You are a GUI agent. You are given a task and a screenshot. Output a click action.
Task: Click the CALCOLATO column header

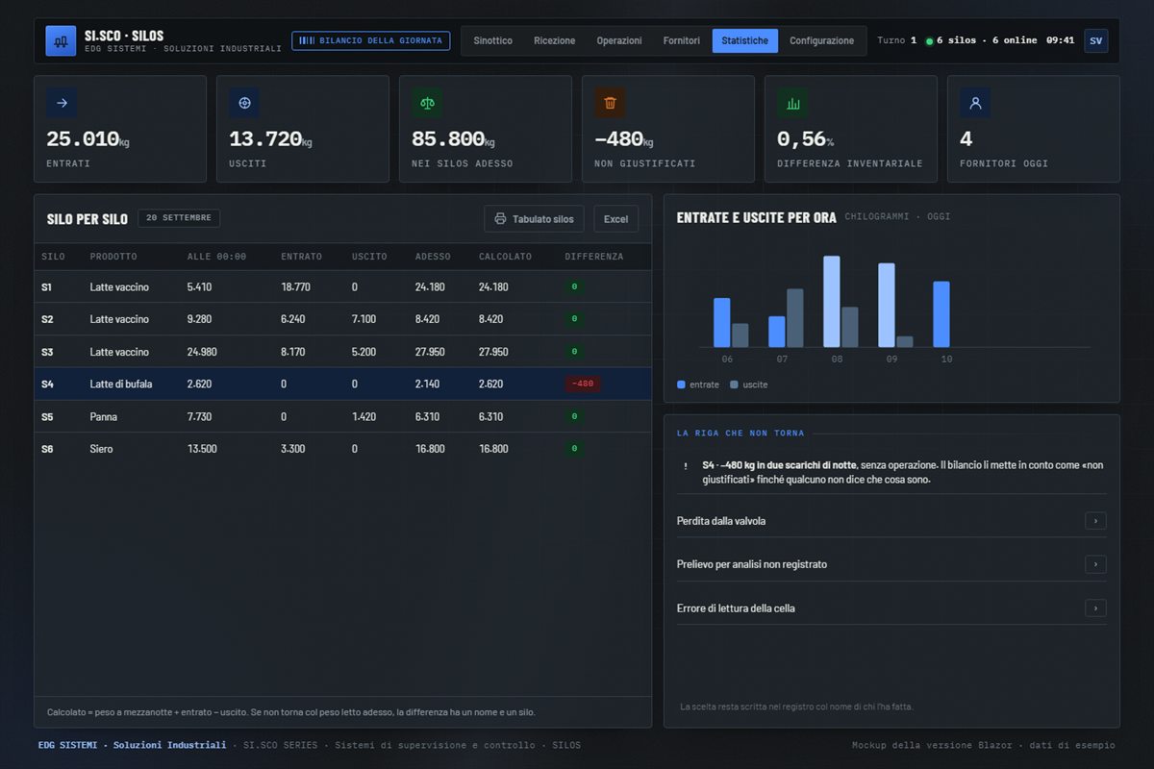(x=505, y=257)
